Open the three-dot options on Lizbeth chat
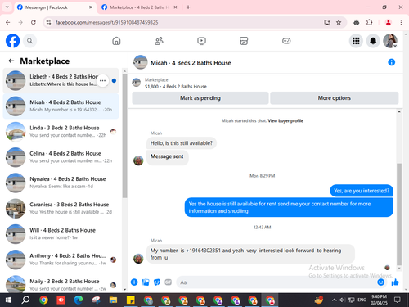 pyautogui.click(x=102, y=80)
